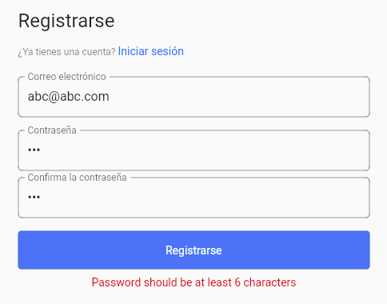Screen dimensions: 387x304
Task: Click the word sesión in the login link
Action: click(x=167, y=51)
